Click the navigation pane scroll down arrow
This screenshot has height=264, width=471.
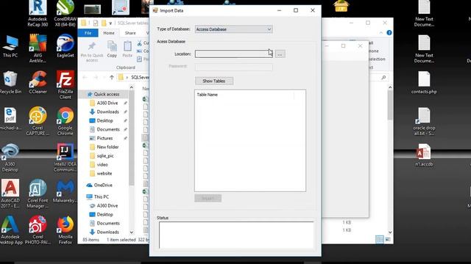point(132,232)
